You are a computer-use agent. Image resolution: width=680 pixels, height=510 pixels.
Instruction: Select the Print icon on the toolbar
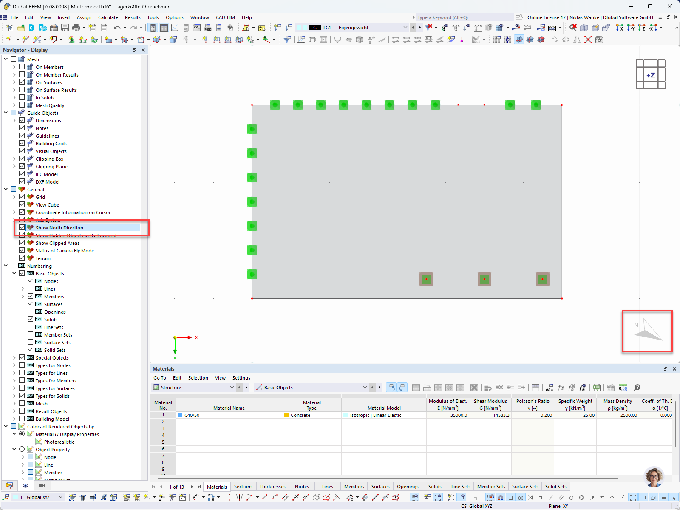(x=76, y=28)
